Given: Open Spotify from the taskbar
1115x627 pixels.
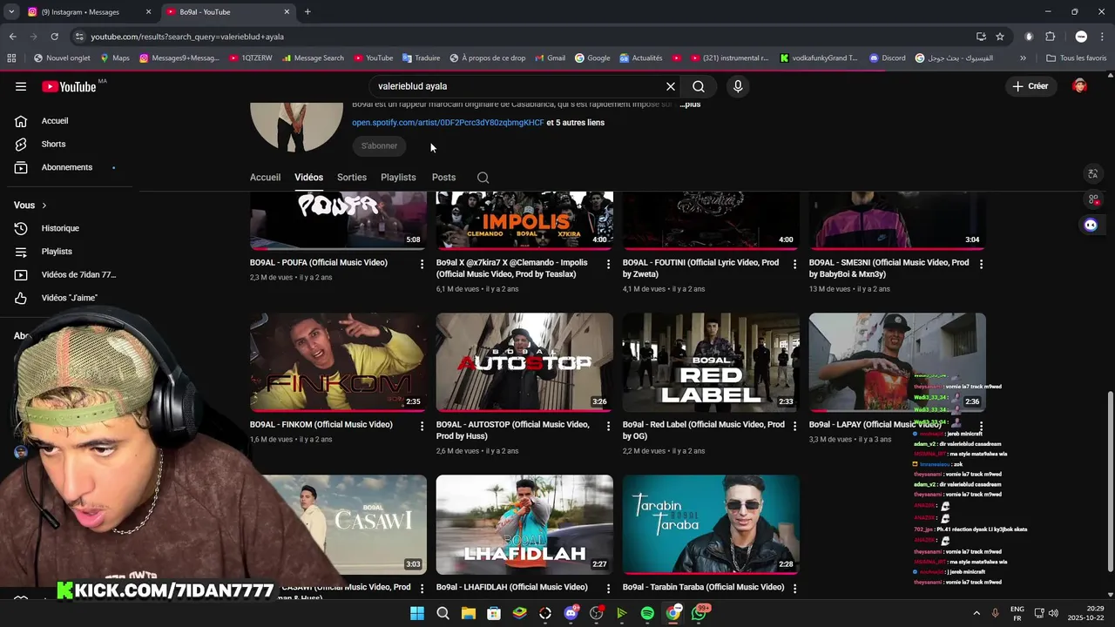Looking at the screenshot, I should [647, 613].
